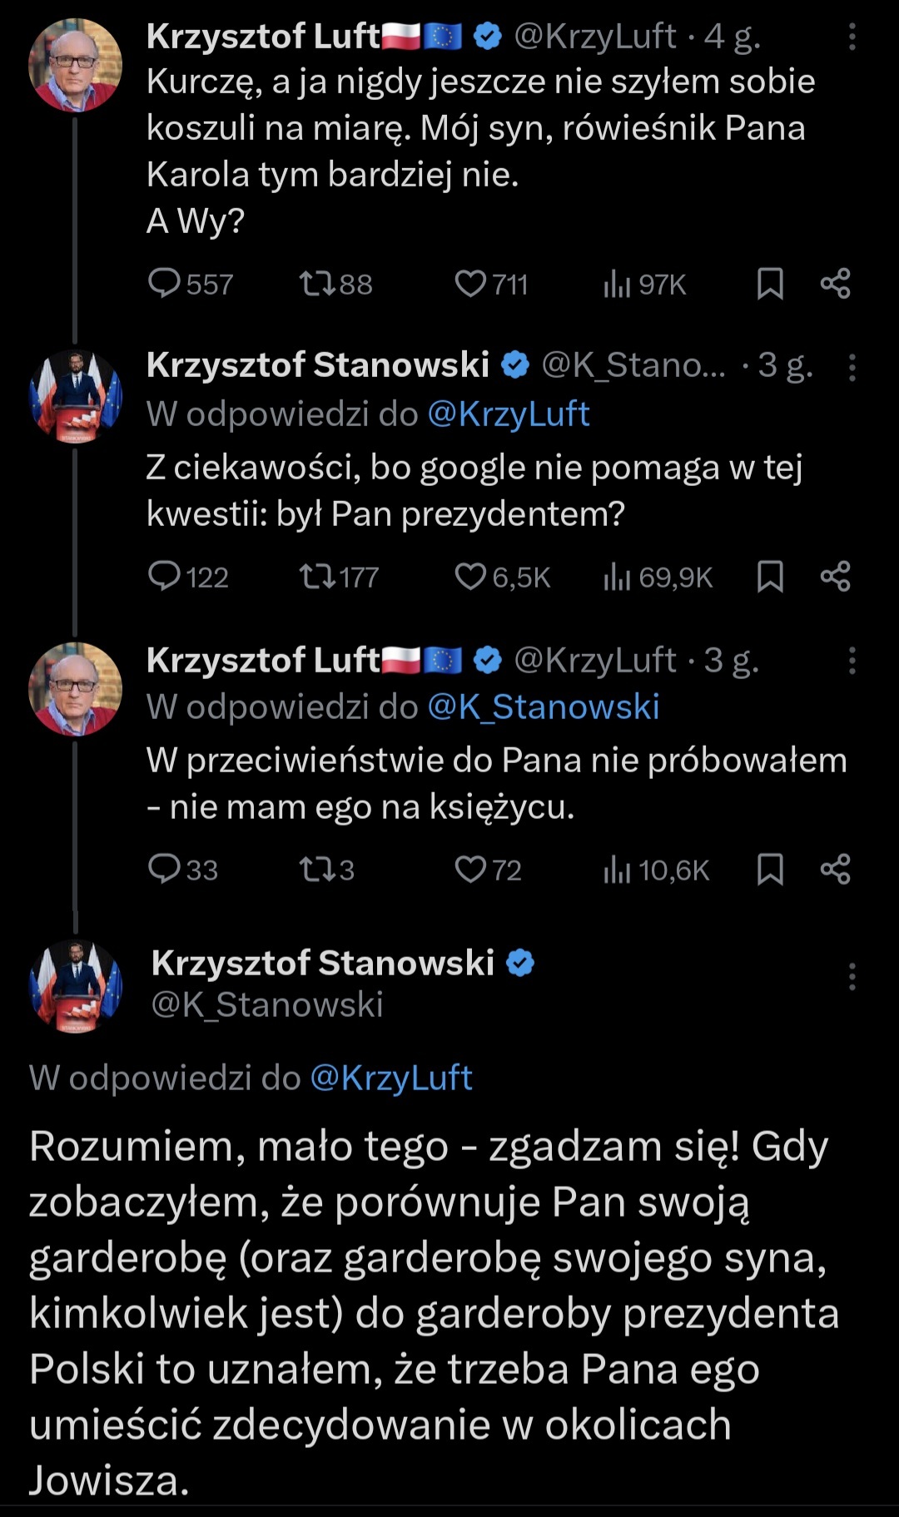The image size is (899, 1517).
Task: Like Stanowski's reply with 6,5K likes
Action: [x=470, y=577]
